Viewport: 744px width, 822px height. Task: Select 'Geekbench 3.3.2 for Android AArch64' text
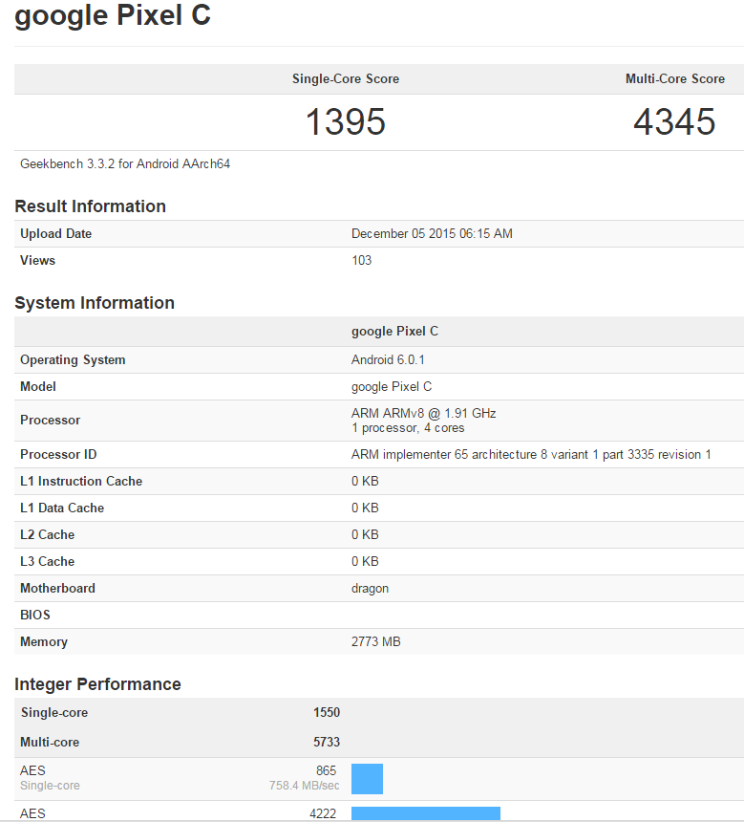tap(125, 164)
